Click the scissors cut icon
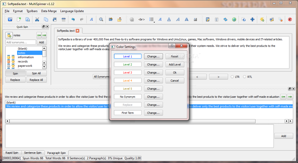This screenshot has width=298, height=163. tap(37, 19)
